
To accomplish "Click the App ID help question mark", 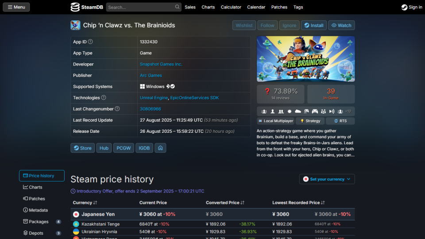I will (90, 42).
